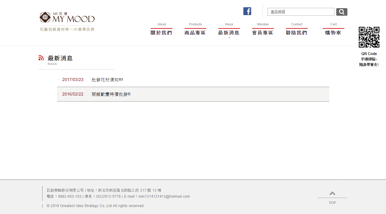The width and height of the screenshot is (386, 214).
Task: Open news item 開館歡慶特價批發!!
Action: coord(111,94)
